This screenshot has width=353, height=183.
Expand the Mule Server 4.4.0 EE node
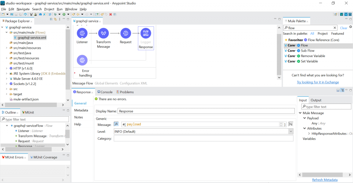click(x=7, y=78)
